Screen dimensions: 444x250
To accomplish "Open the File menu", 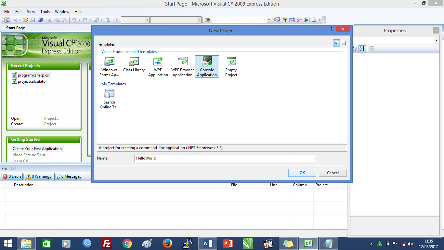I will click(7, 11).
